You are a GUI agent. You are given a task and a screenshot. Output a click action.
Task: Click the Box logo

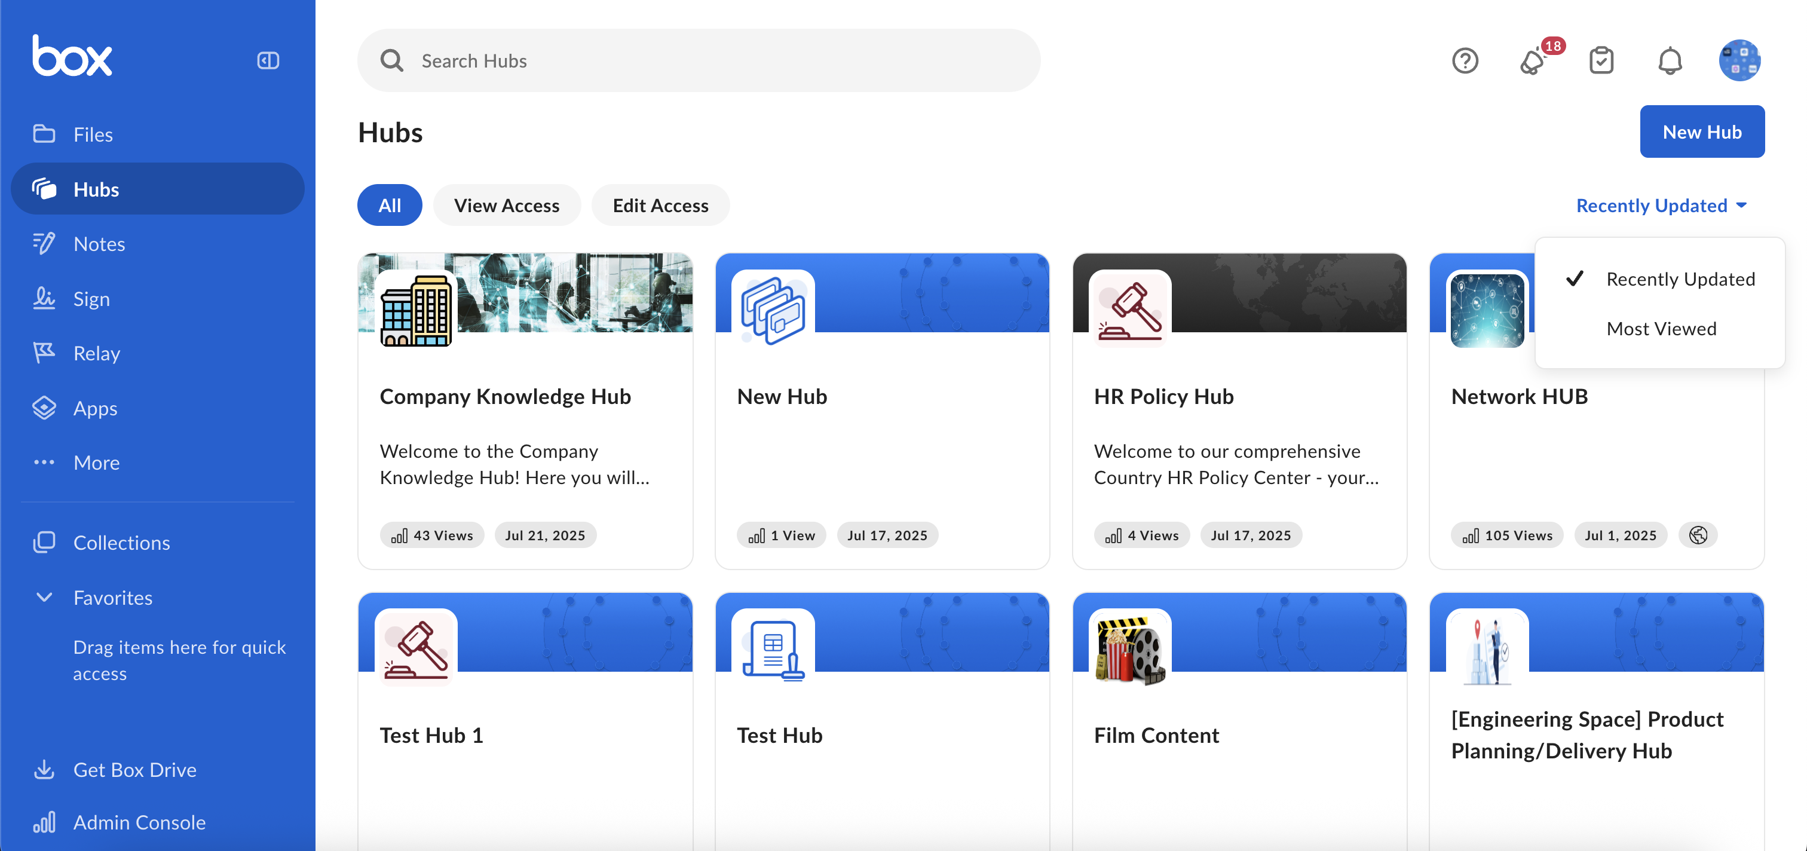[x=72, y=56]
